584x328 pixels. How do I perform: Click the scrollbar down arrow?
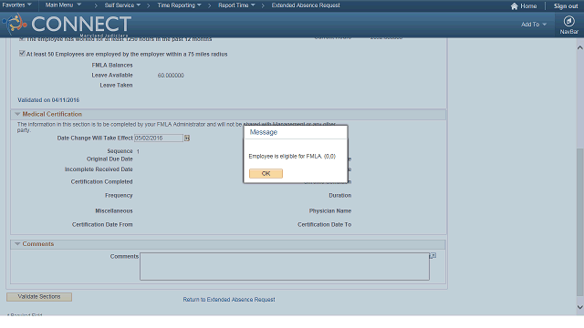click(x=579, y=307)
